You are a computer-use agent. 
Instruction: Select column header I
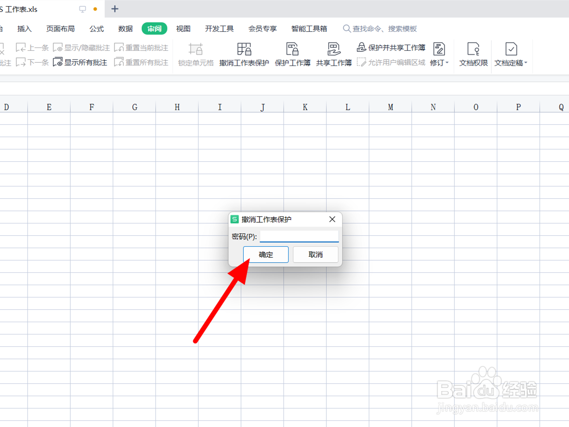220,107
